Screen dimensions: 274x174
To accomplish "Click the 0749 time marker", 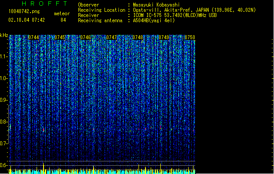I will (x=164, y=37).
